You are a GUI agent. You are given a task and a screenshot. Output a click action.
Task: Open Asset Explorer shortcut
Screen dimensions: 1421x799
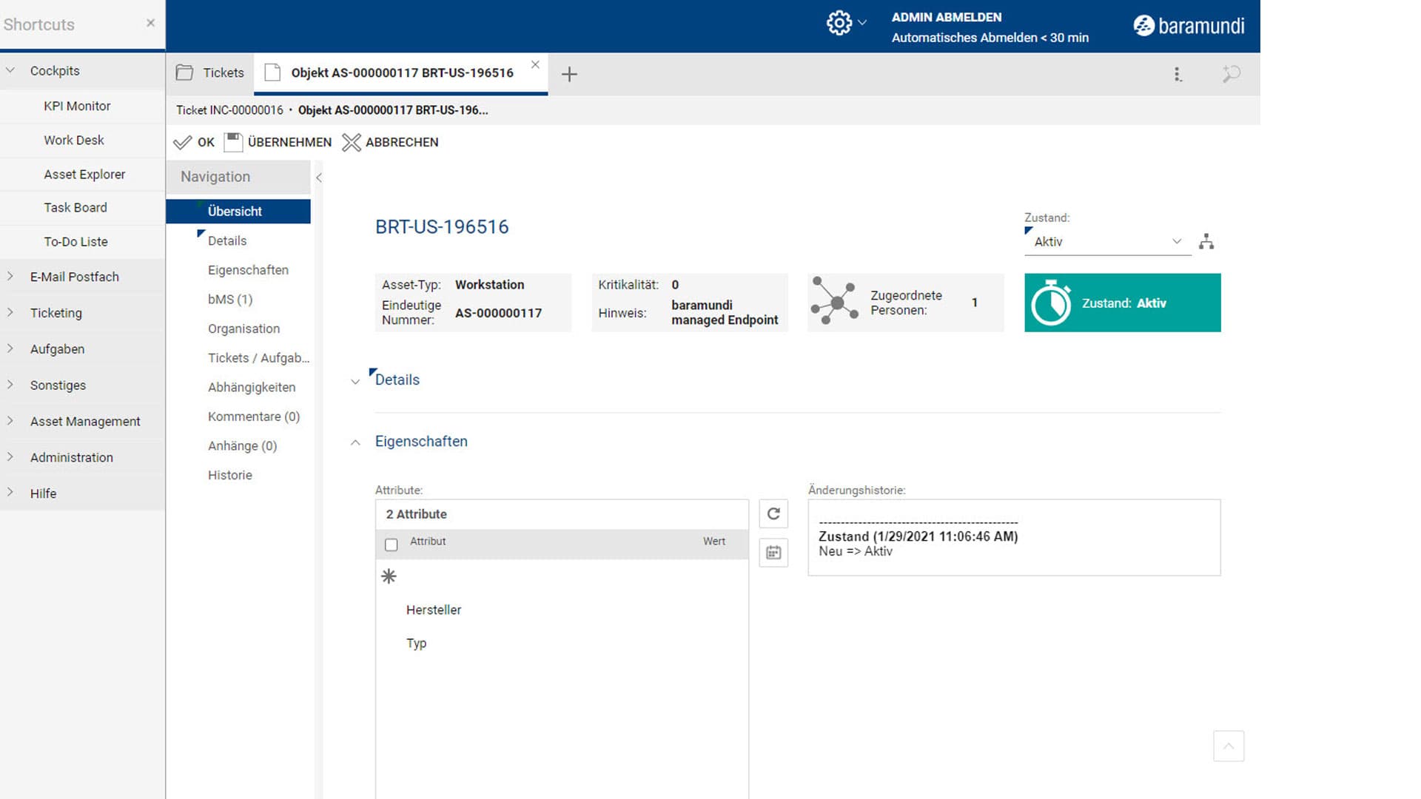point(84,174)
